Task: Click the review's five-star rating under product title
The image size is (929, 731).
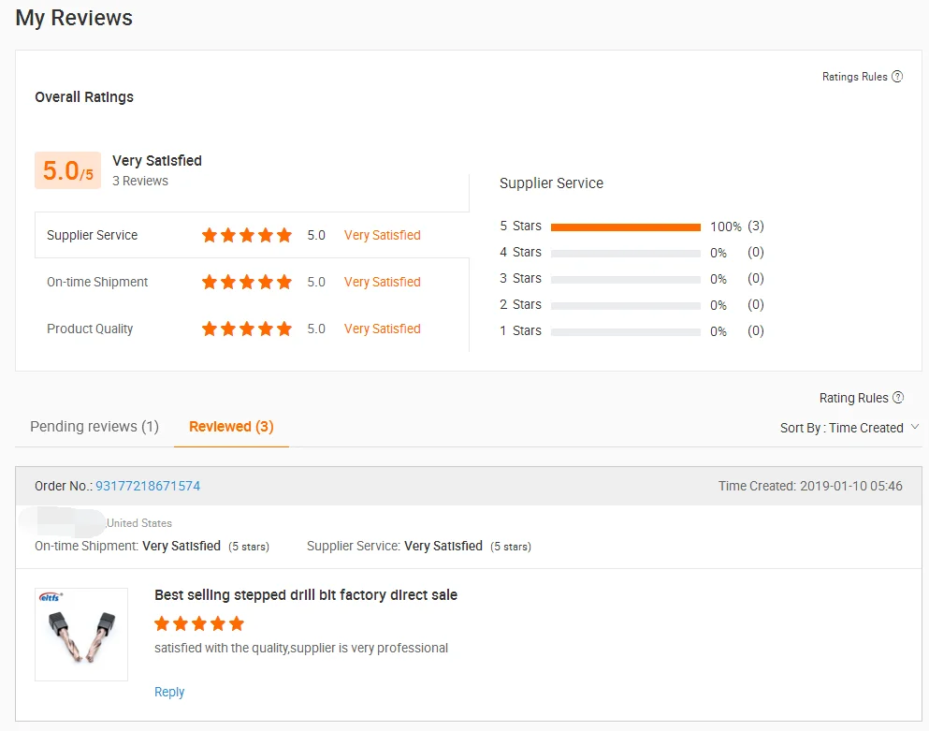Action: coord(199,623)
